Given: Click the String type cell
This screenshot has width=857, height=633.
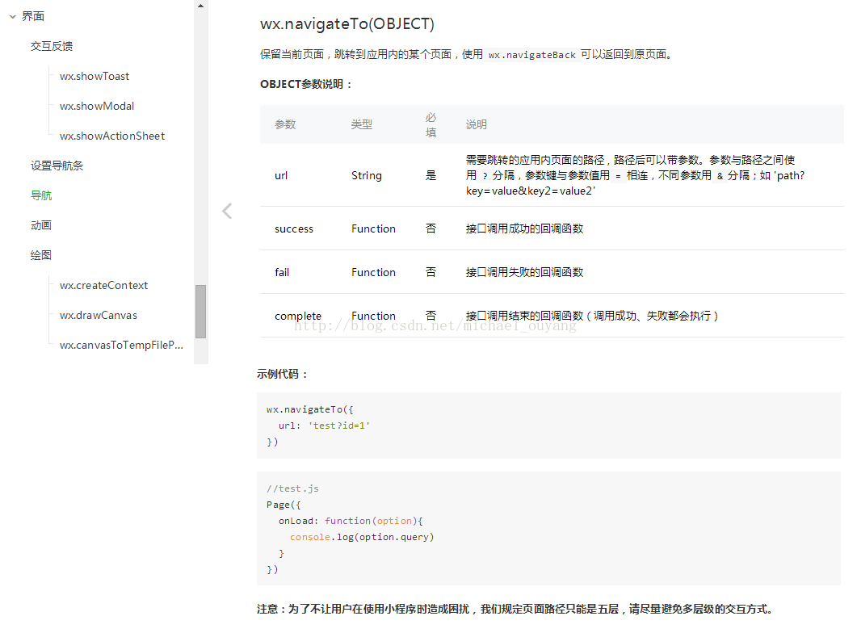Looking at the screenshot, I should (x=367, y=175).
